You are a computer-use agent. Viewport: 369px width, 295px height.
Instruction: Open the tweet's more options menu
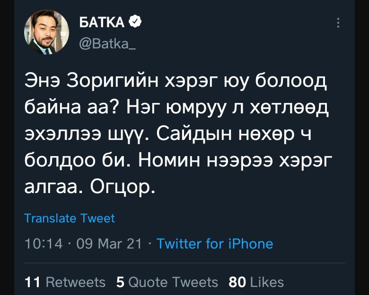pyautogui.click(x=337, y=22)
